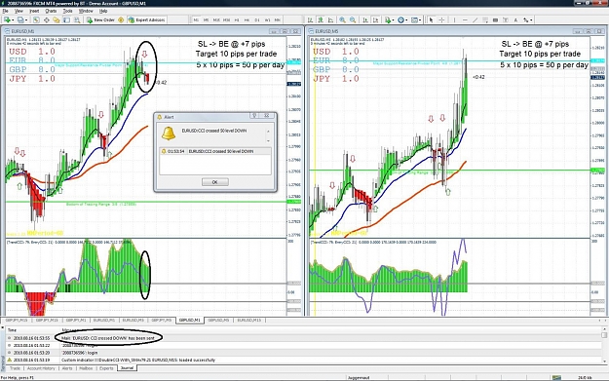Click the New Order button
Screen dimensions: 609x381
point(101,19)
